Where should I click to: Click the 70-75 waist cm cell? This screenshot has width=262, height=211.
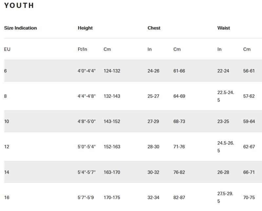(x=249, y=198)
